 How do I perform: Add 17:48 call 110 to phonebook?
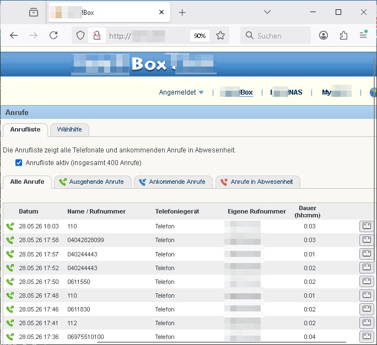[x=367, y=295]
